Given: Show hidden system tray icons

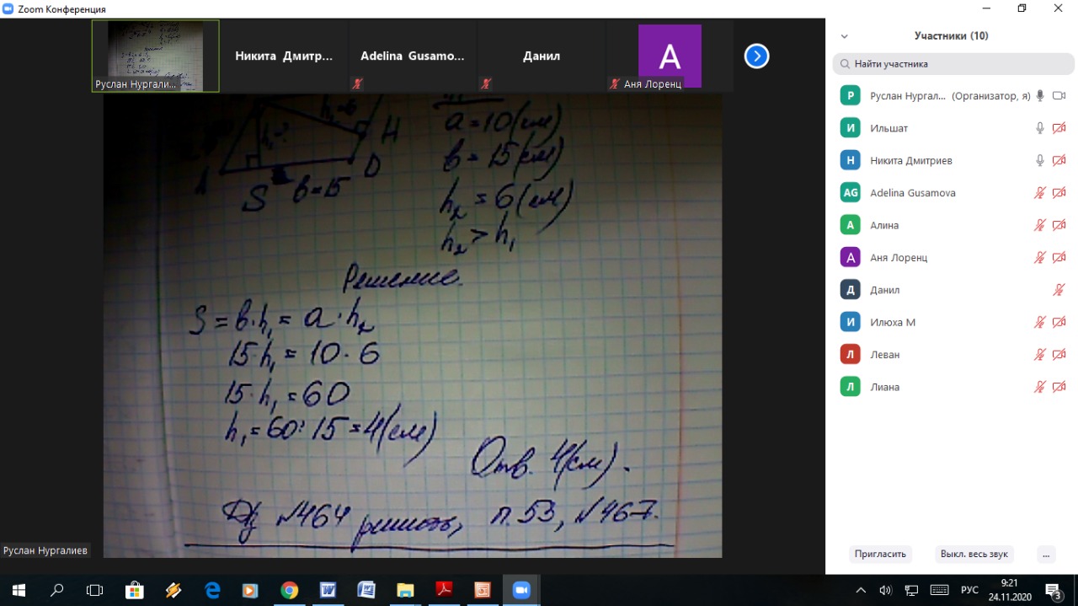Looking at the screenshot, I should coord(861,590).
